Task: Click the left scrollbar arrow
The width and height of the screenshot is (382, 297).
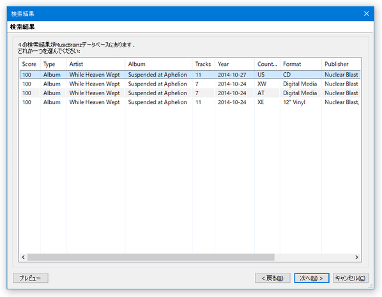Action: coord(24,257)
